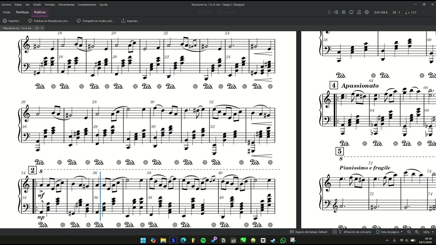Open WhatsApp from the taskbar
The image size is (436, 245).
click(x=283, y=240)
